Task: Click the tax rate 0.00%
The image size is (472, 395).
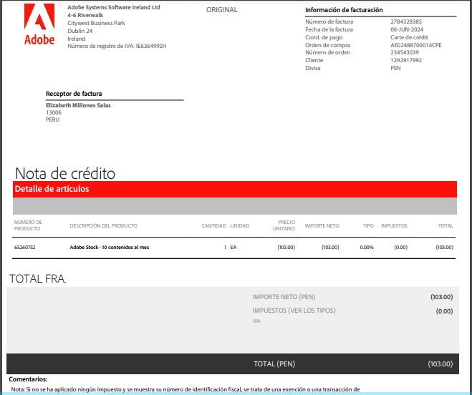Action: point(367,248)
